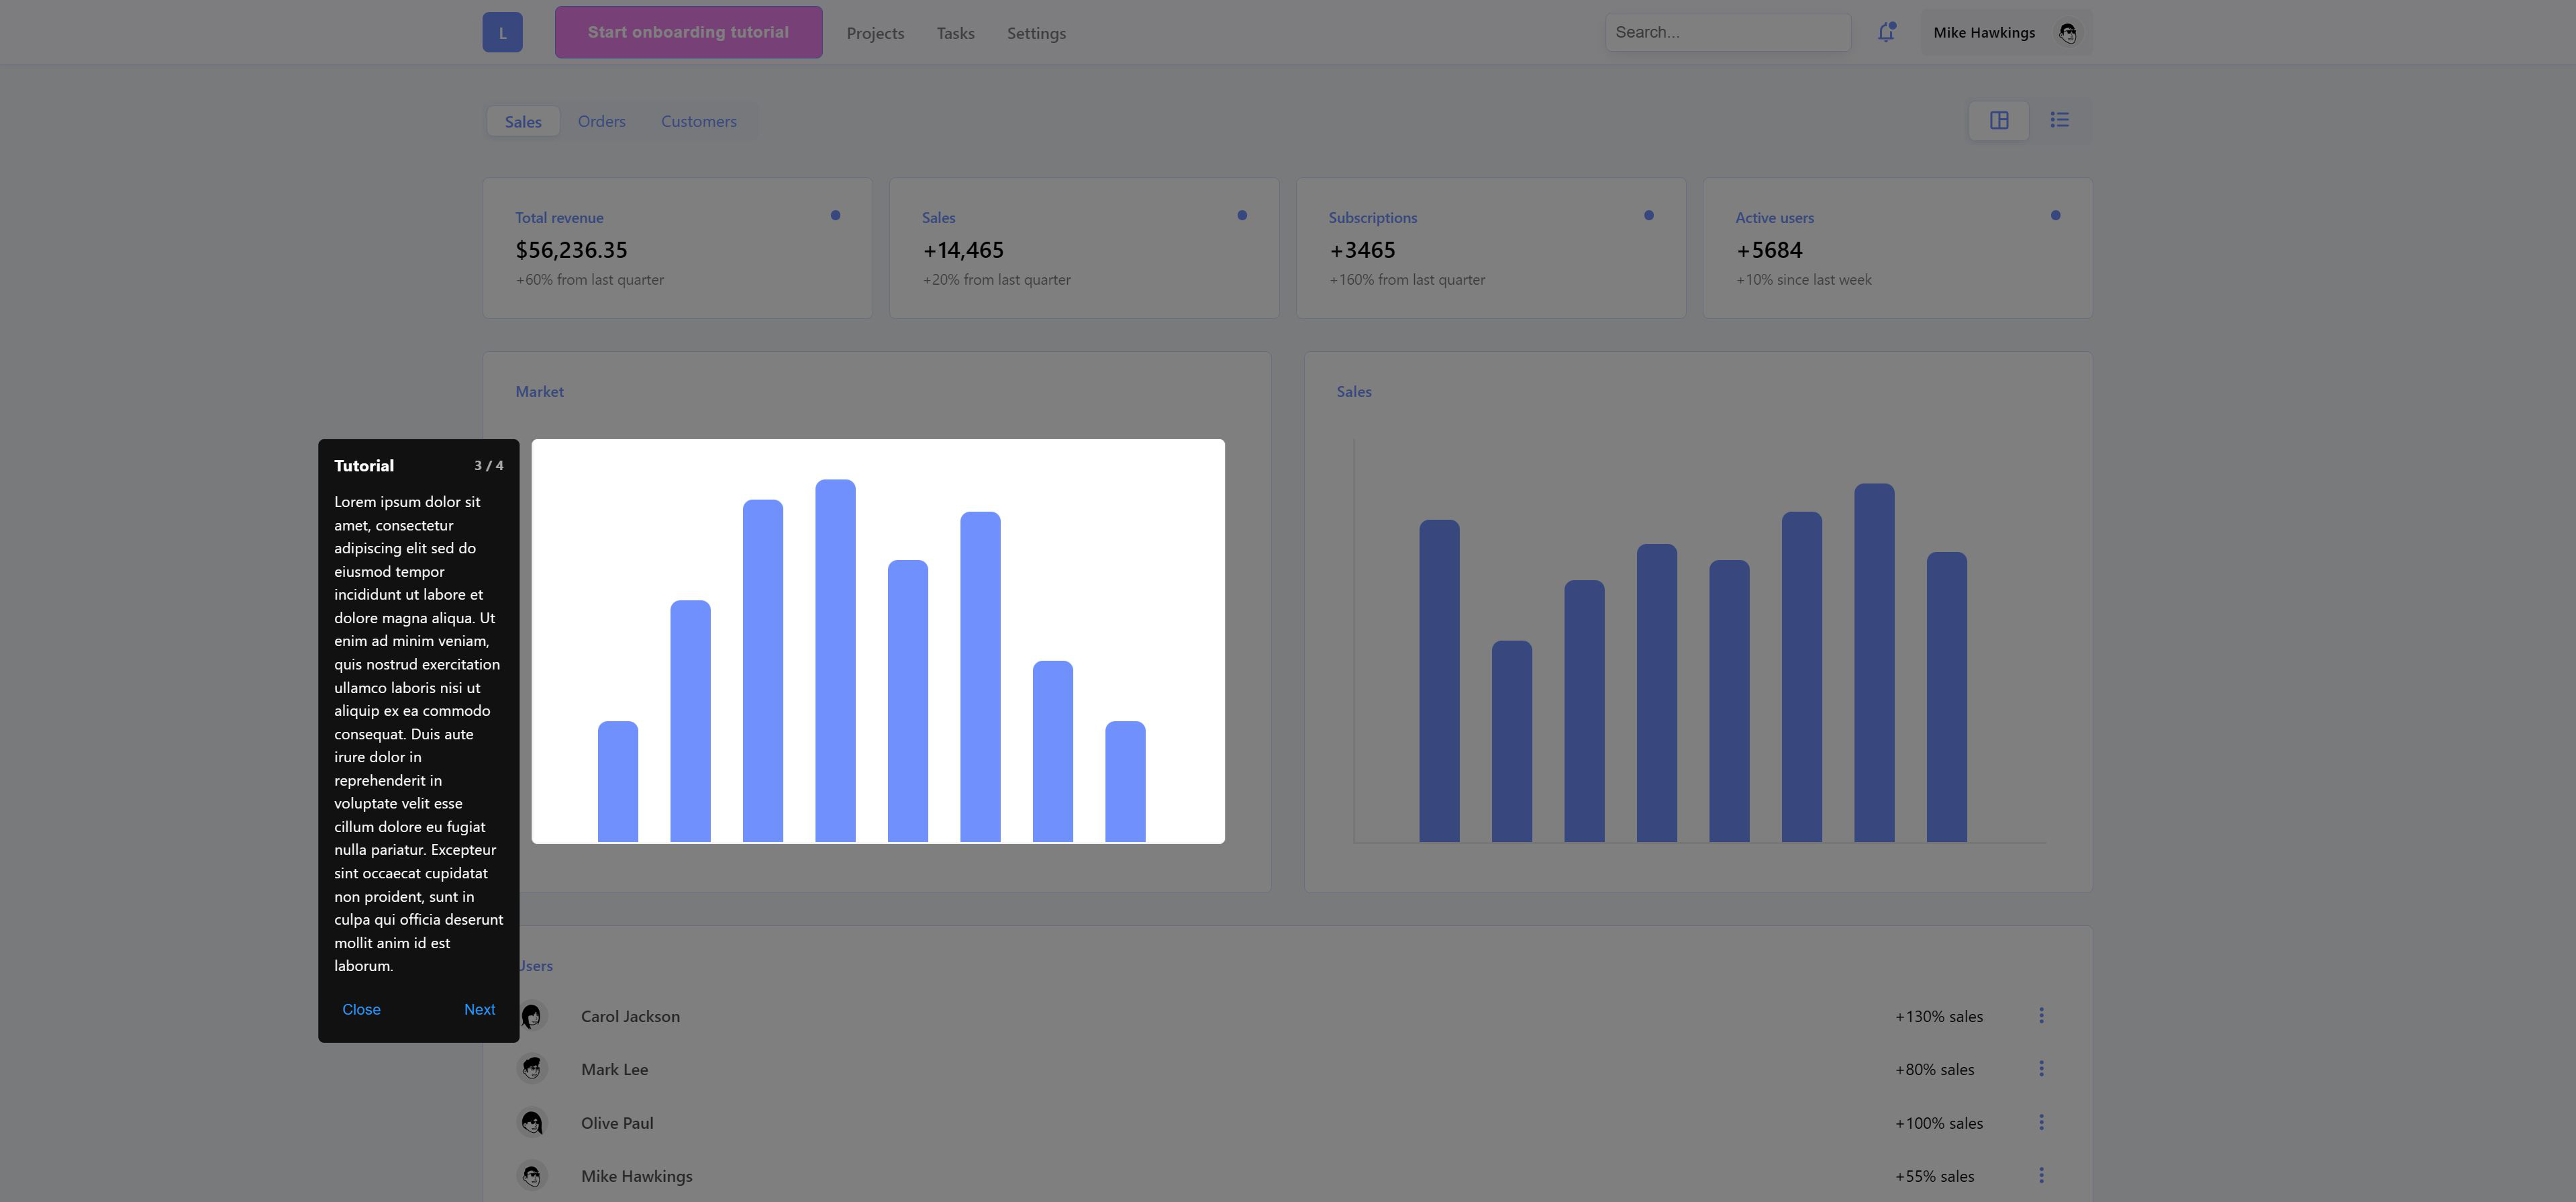Click Mike Hawkings avatar in header
2576x1202 pixels.
(x=2067, y=33)
